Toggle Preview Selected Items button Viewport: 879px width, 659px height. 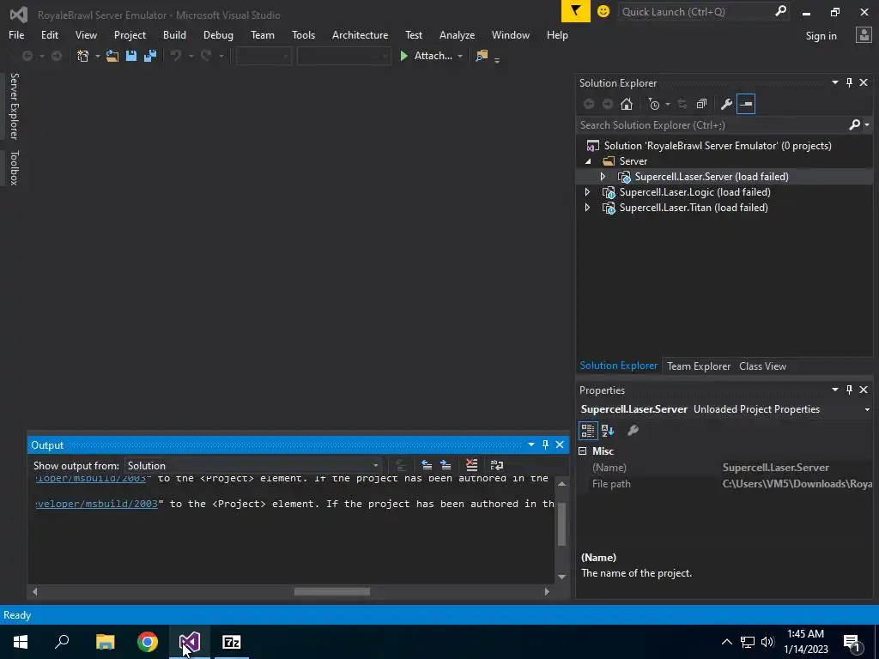pyautogui.click(x=746, y=104)
